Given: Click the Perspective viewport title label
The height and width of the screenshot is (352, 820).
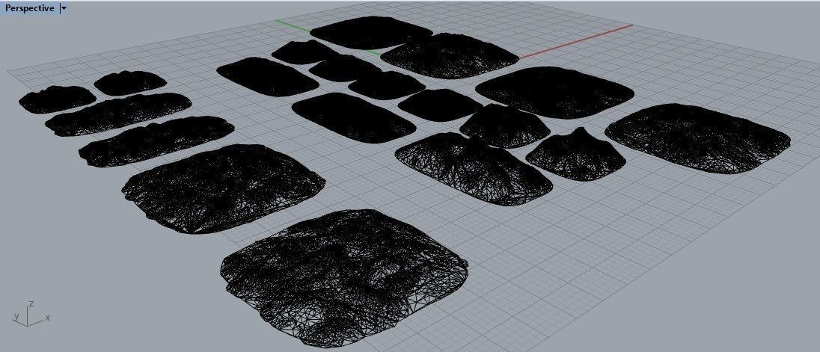Looking at the screenshot, I should 29,8.
